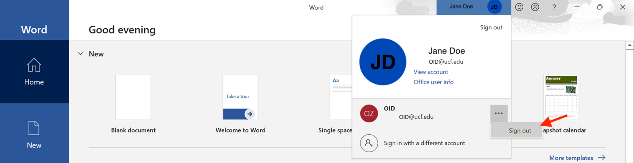Click Sign out at top of account panel
This screenshot has width=634, height=163.
[491, 27]
